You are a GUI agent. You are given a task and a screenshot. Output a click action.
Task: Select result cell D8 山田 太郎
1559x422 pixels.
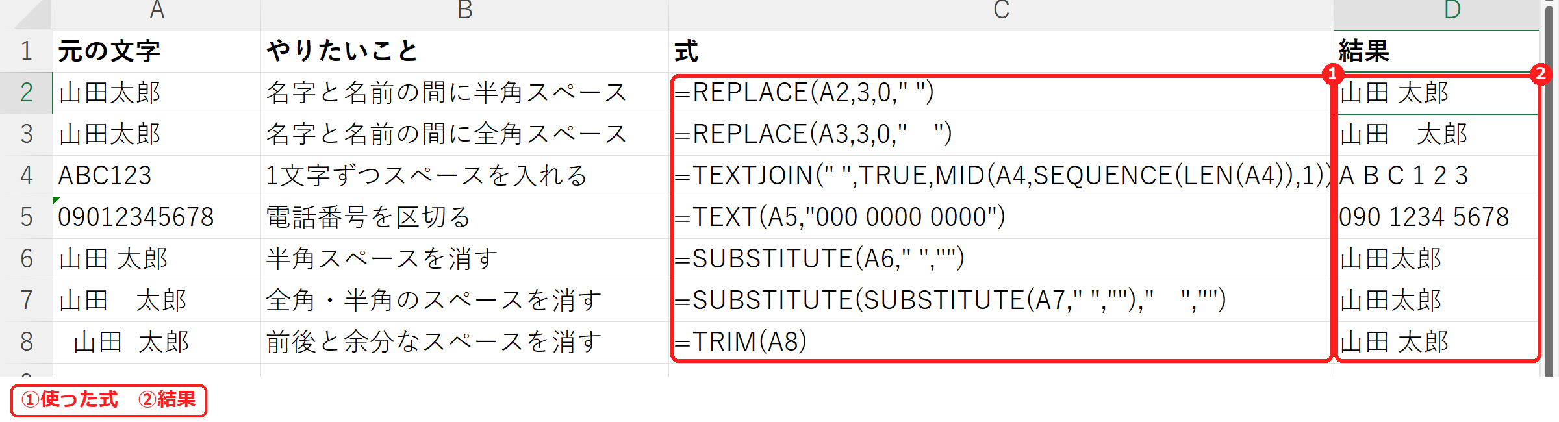pyautogui.click(x=1436, y=342)
